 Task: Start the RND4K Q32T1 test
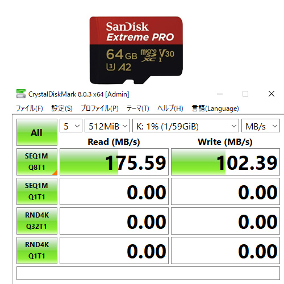click(x=37, y=221)
